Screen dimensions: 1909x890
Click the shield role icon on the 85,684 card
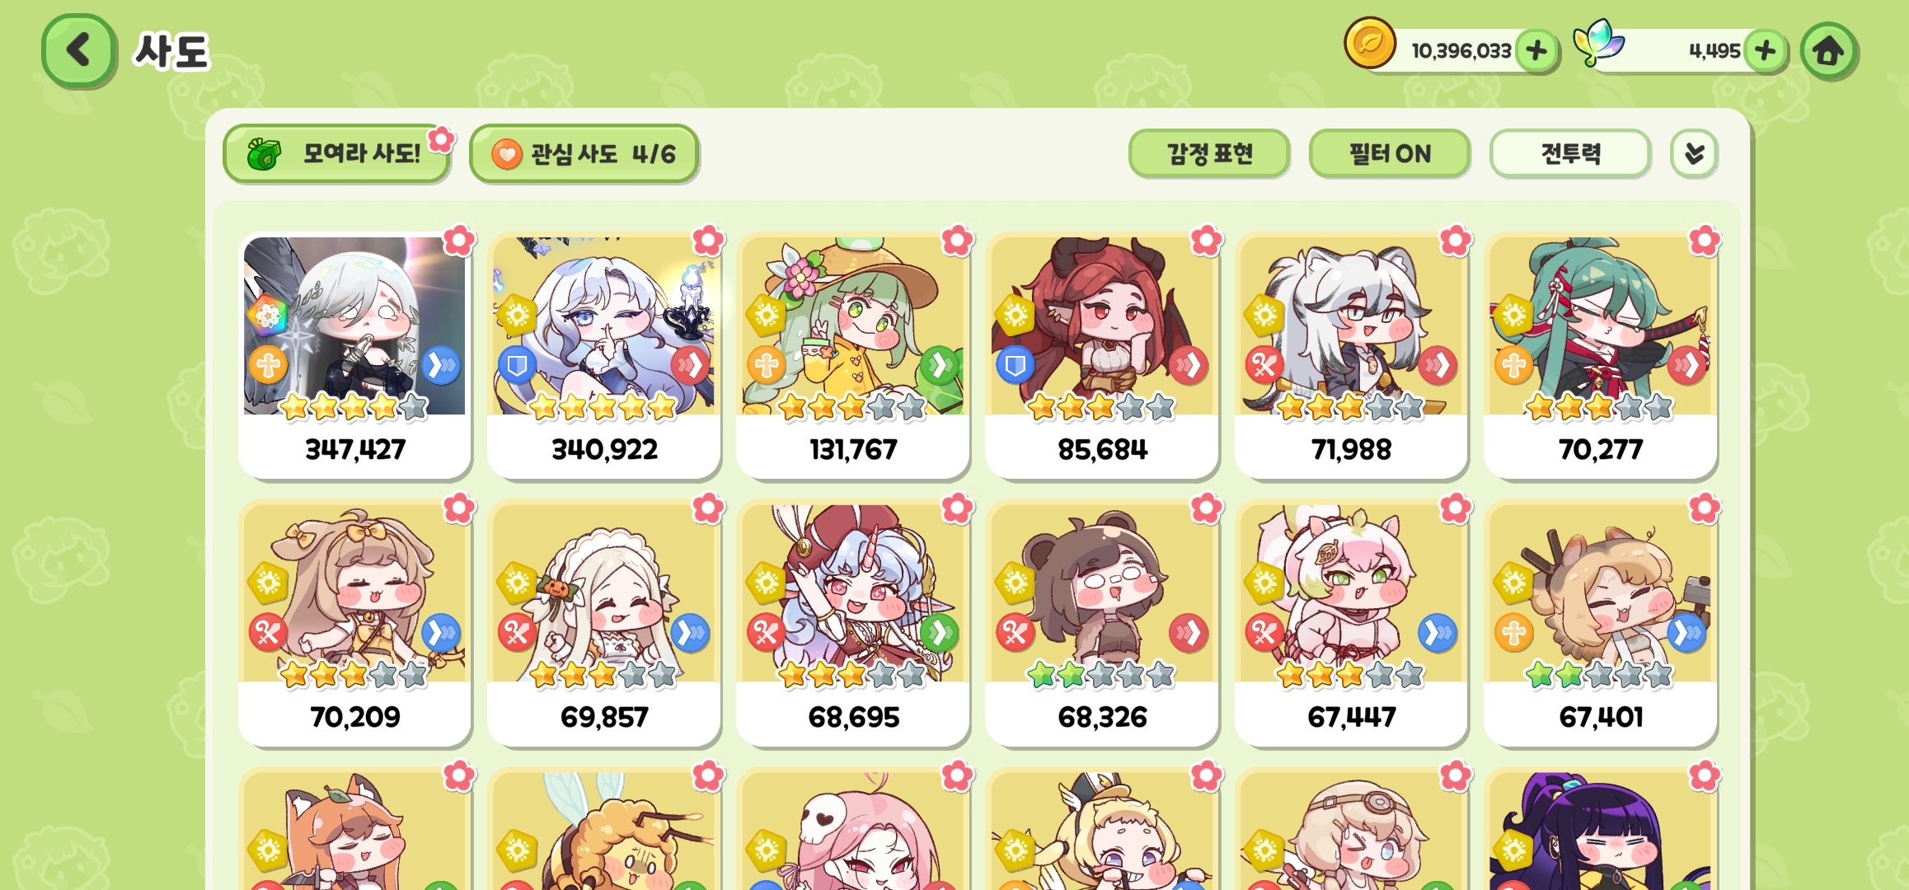tap(1015, 364)
